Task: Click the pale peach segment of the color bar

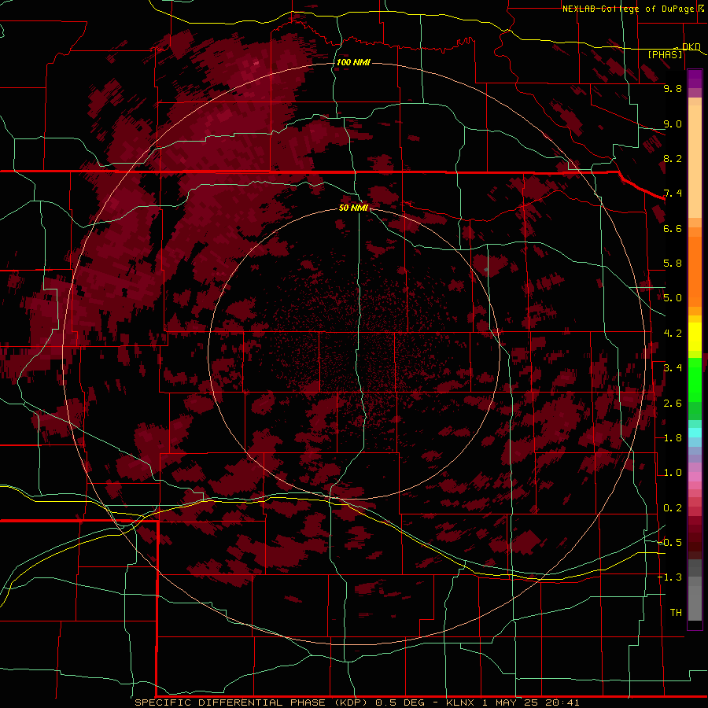Action: click(695, 163)
